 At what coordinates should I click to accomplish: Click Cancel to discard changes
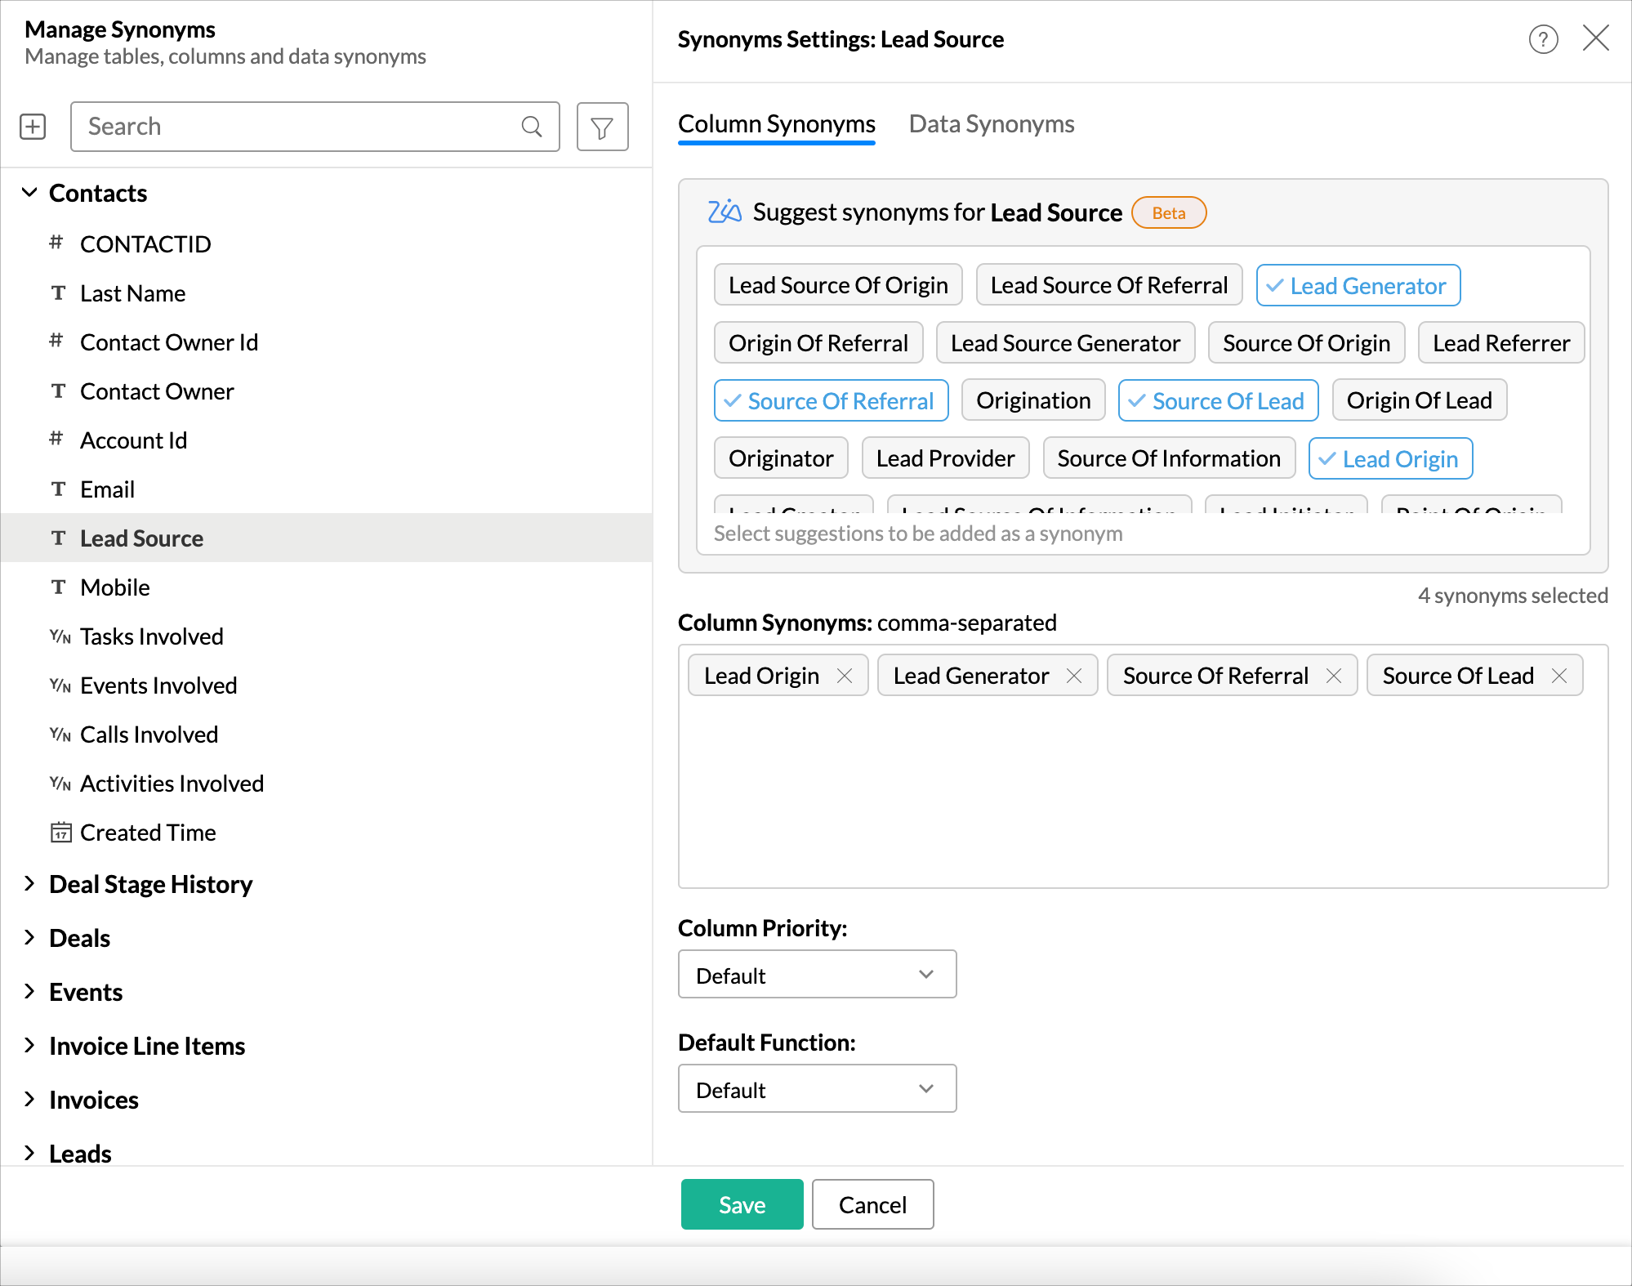873,1203
